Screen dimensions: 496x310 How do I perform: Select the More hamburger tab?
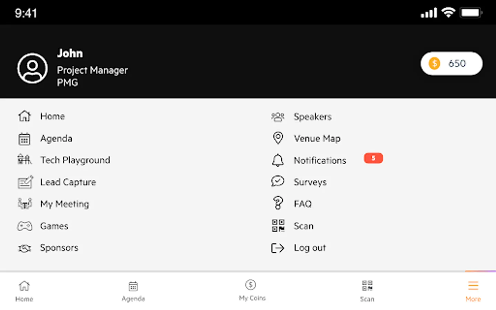click(473, 291)
